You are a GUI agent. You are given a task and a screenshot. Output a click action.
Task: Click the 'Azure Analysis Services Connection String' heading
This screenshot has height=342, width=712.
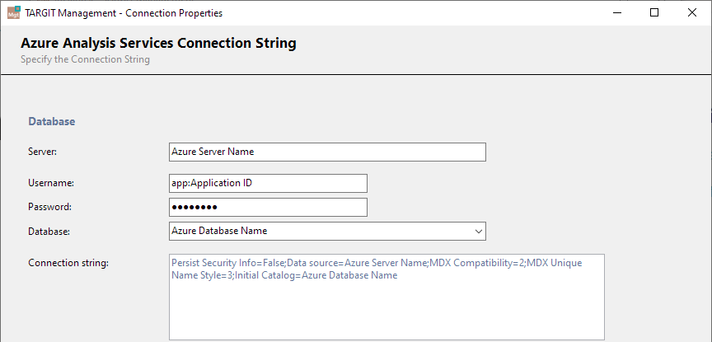158,43
